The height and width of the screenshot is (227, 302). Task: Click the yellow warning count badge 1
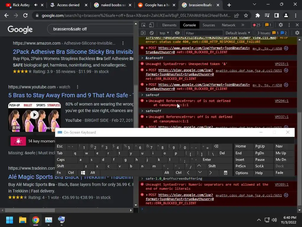point(268,25)
